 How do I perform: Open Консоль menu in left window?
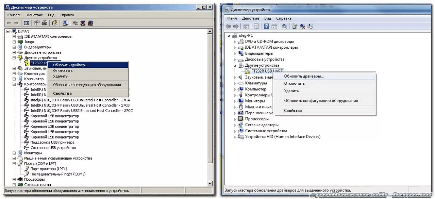14,15
